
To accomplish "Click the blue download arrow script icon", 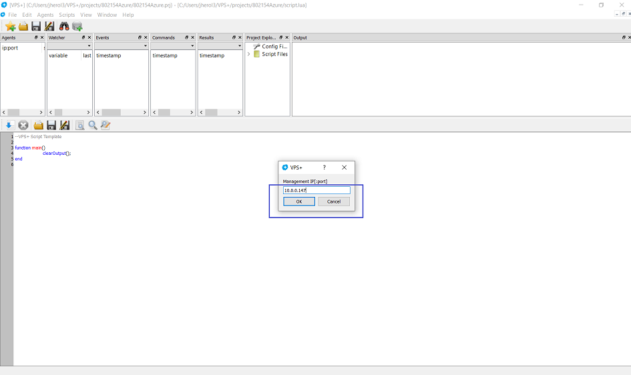I will click(9, 125).
